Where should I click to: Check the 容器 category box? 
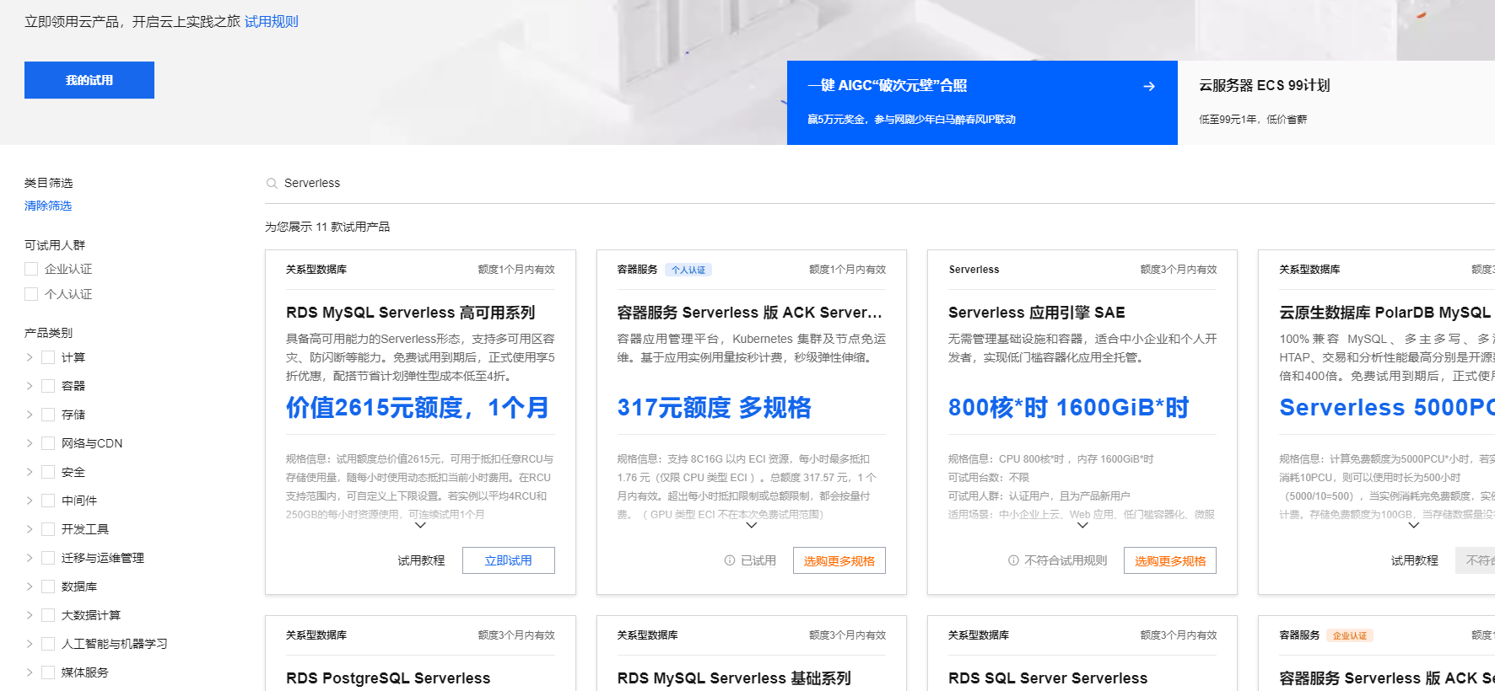pyautogui.click(x=48, y=386)
